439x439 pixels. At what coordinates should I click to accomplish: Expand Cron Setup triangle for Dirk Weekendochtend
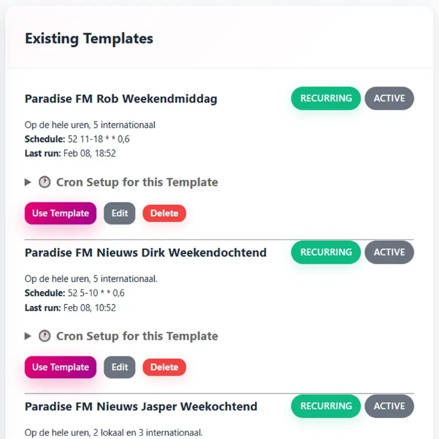[28, 337]
